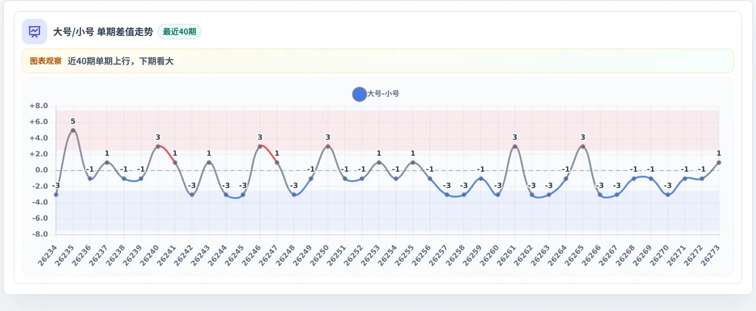
Task: Click the x-axis label 26267
Action: click(608, 256)
